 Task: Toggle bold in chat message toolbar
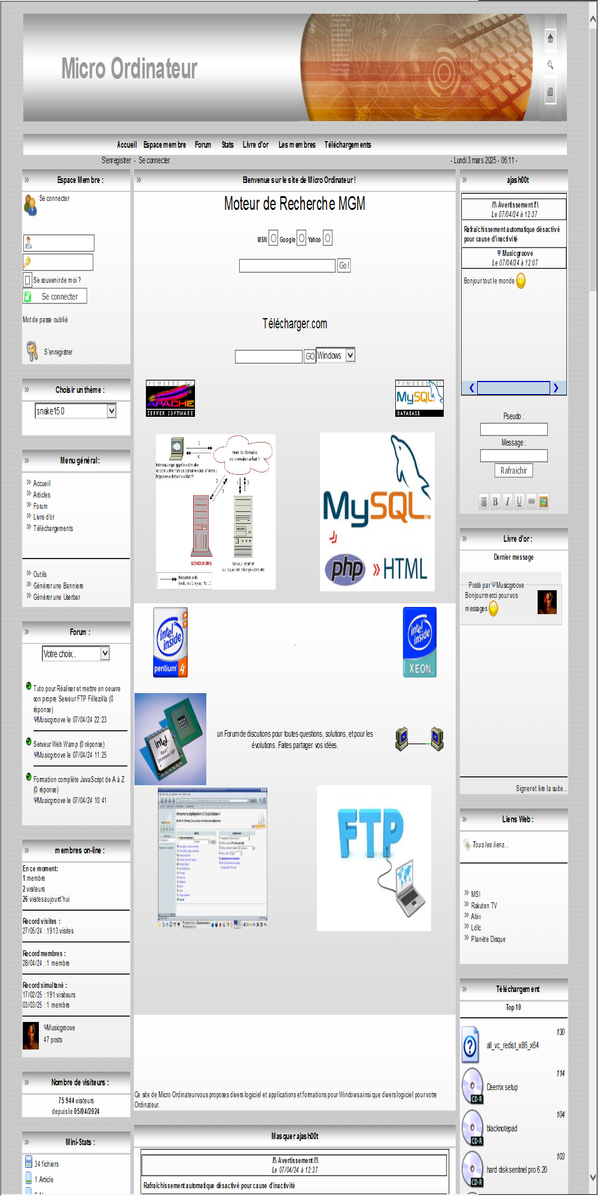pos(495,502)
